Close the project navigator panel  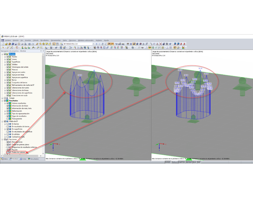(43, 51)
